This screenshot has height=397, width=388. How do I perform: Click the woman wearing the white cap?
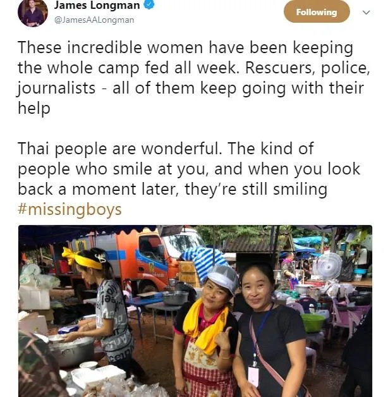[205, 332]
